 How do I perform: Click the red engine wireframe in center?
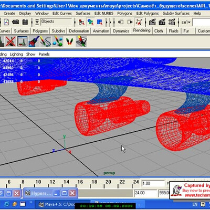112,116
